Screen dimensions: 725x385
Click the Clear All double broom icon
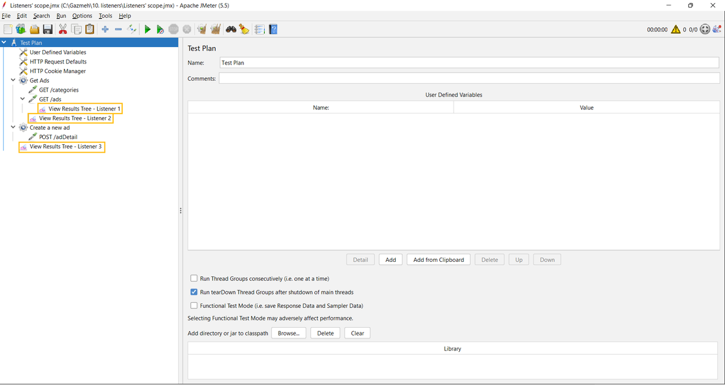click(215, 29)
